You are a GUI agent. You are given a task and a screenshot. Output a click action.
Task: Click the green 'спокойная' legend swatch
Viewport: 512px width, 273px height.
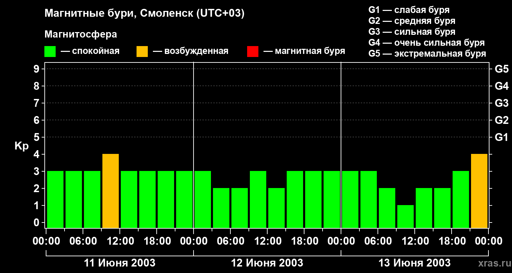(50, 51)
